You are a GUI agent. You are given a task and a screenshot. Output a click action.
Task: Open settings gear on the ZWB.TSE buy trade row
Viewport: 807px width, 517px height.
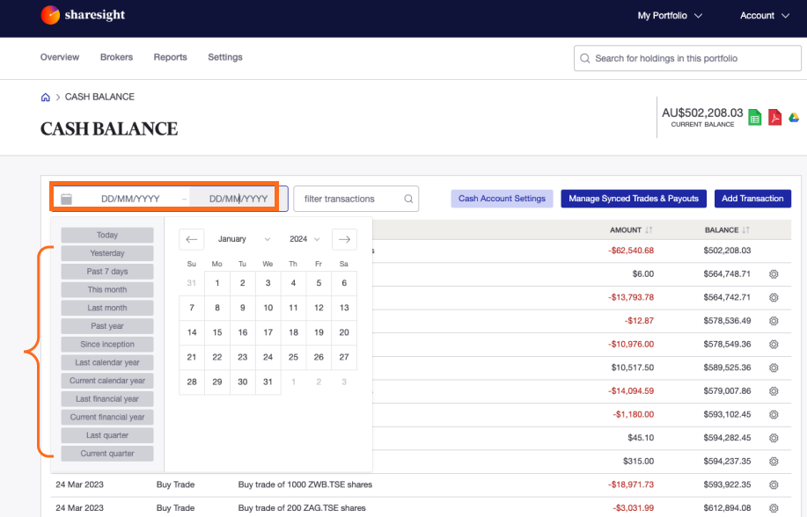point(773,484)
